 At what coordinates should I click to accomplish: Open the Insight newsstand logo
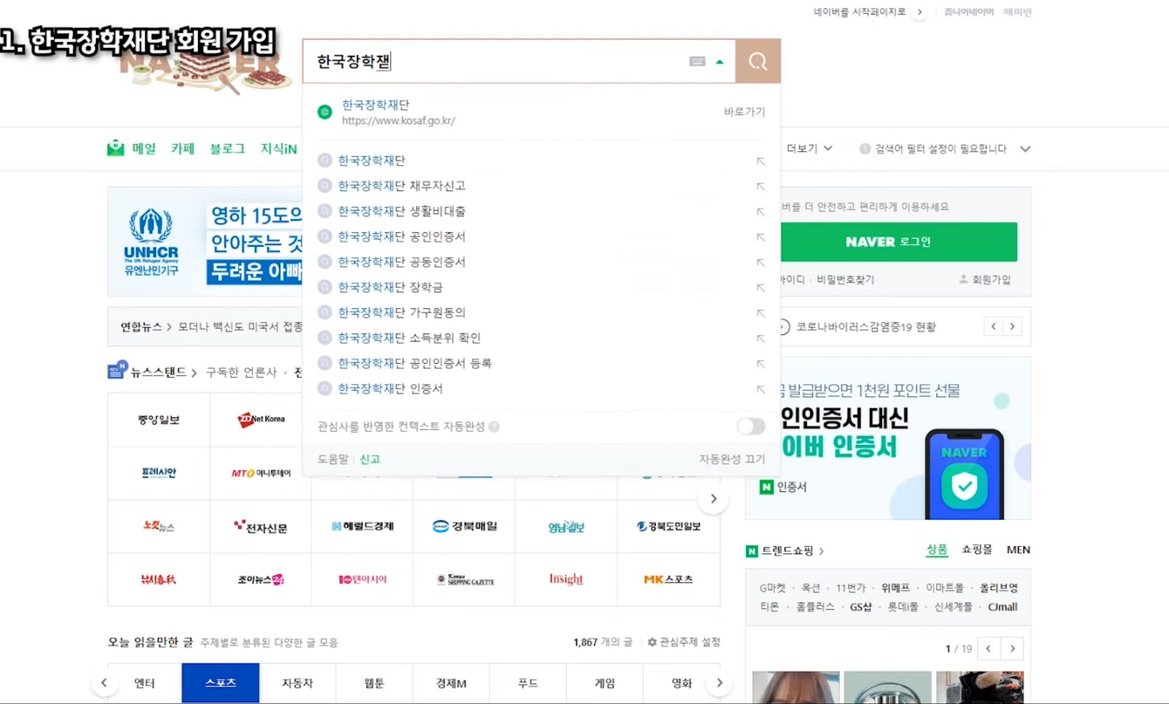pos(566,579)
